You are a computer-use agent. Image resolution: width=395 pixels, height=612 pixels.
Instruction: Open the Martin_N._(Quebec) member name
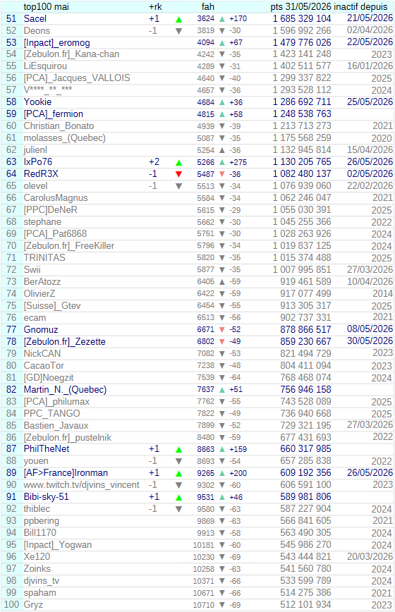(65, 390)
